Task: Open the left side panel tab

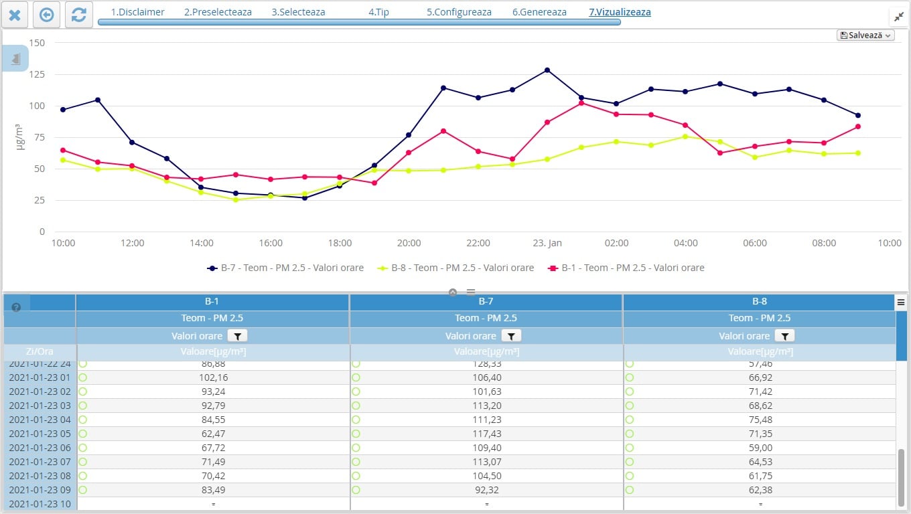Action: 15,59
